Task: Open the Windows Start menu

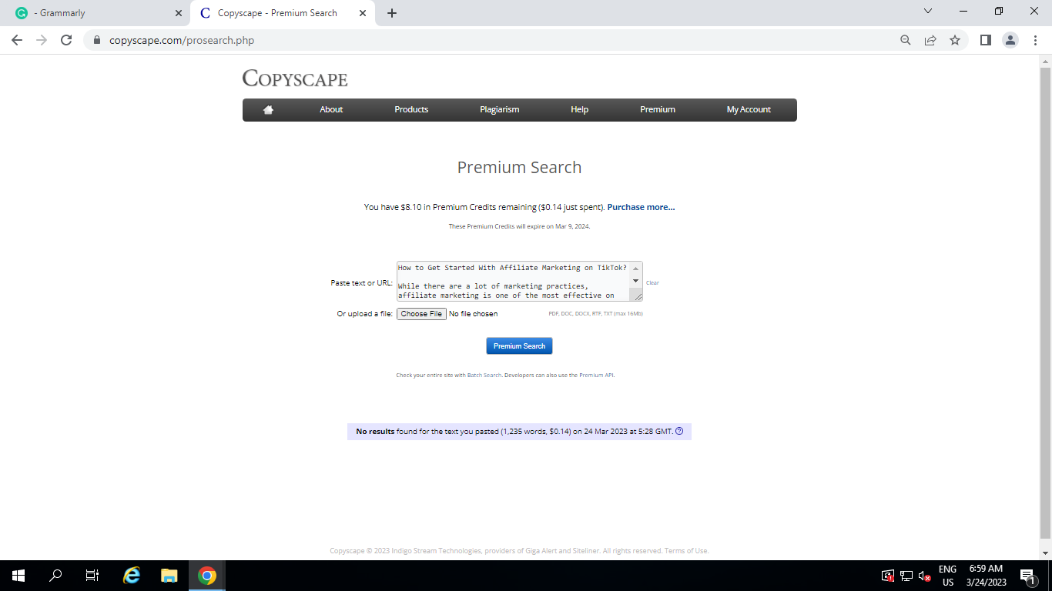Action: pyautogui.click(x=18, y=576)
